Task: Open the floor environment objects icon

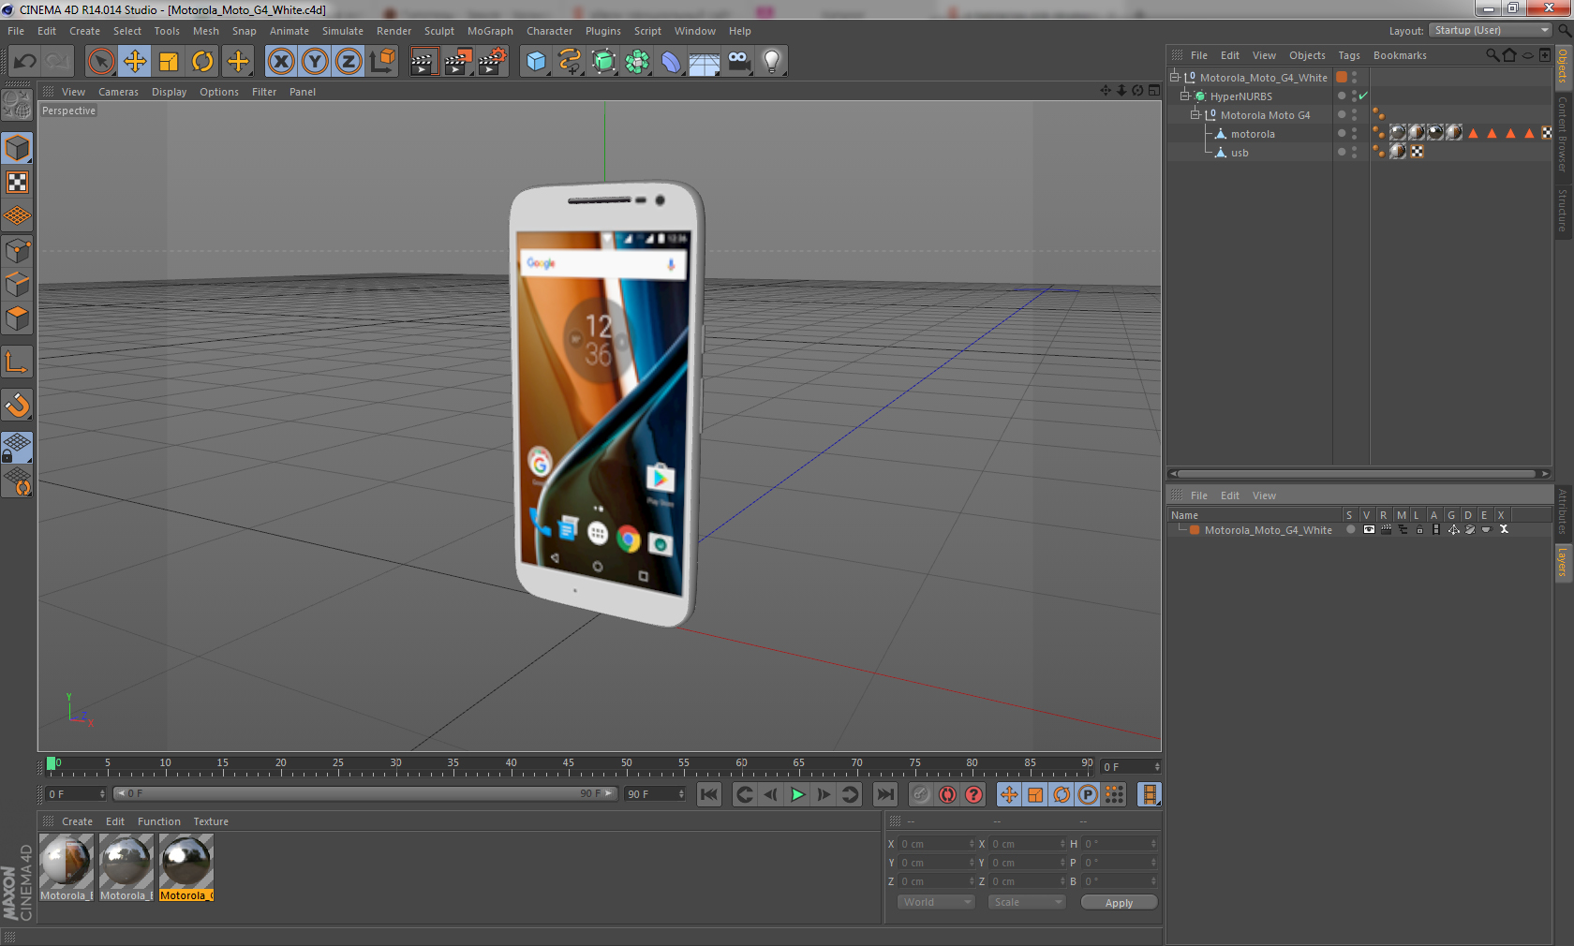Action: point(705,62)
